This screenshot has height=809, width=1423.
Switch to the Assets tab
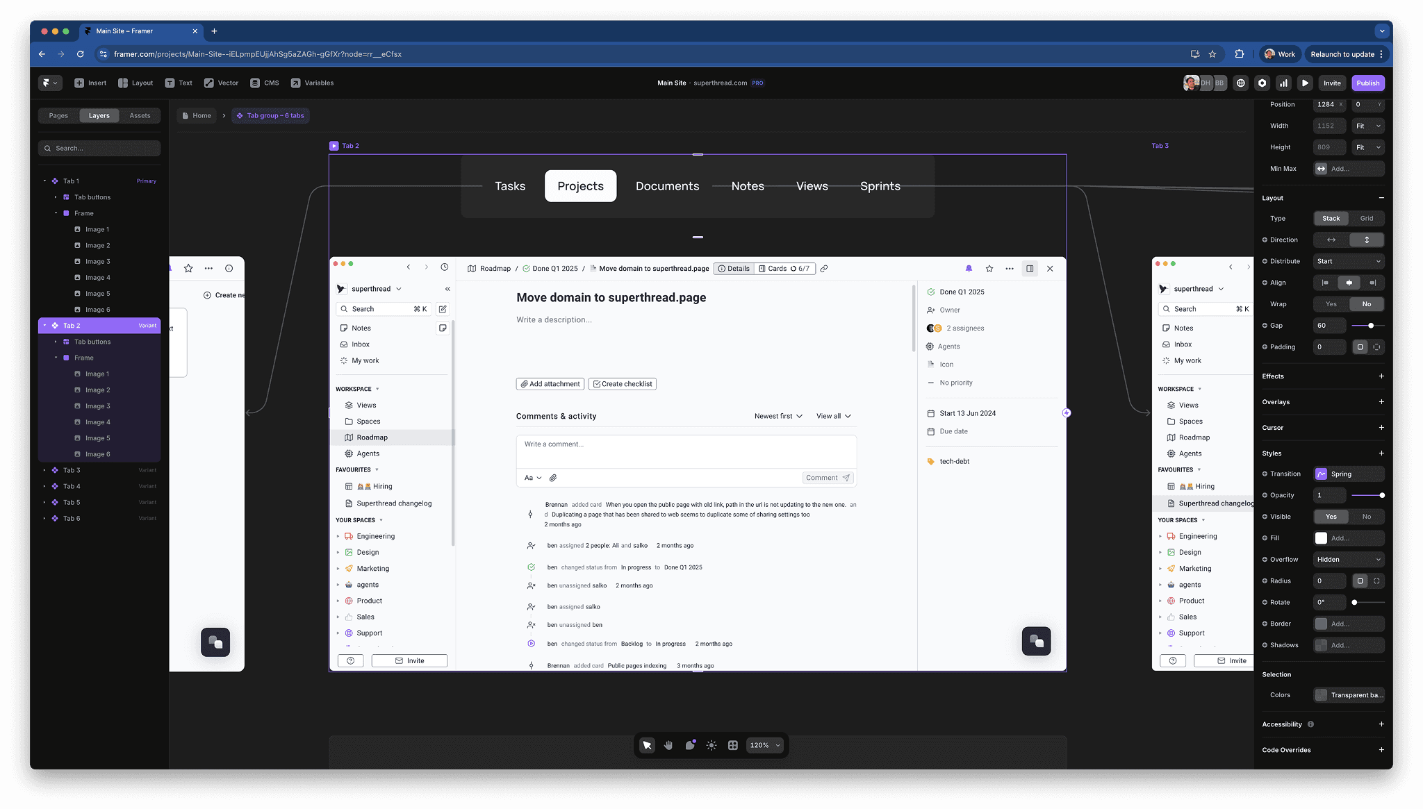pyautogui.click(x=140, y=116)
